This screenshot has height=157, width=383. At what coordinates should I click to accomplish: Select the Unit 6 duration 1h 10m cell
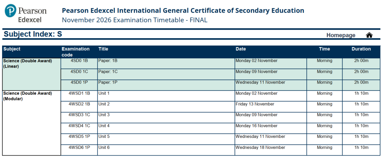coord(361,150)
